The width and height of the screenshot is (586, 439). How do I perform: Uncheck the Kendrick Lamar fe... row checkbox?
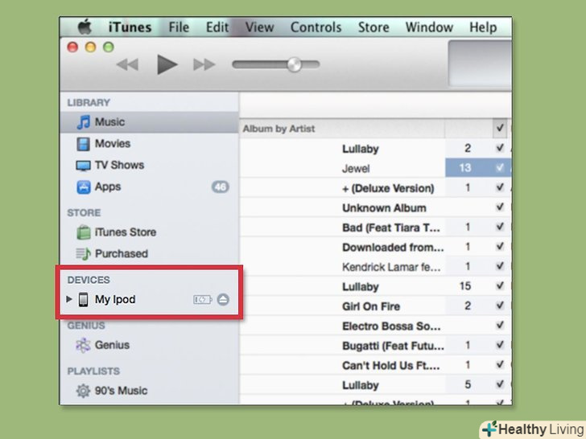pyautogui.click(x=500, y=267)
